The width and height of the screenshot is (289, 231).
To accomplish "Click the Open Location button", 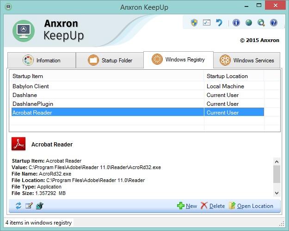I will point(251,206).
